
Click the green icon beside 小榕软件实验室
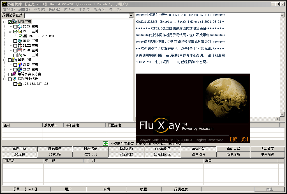[x=106, y=143]
